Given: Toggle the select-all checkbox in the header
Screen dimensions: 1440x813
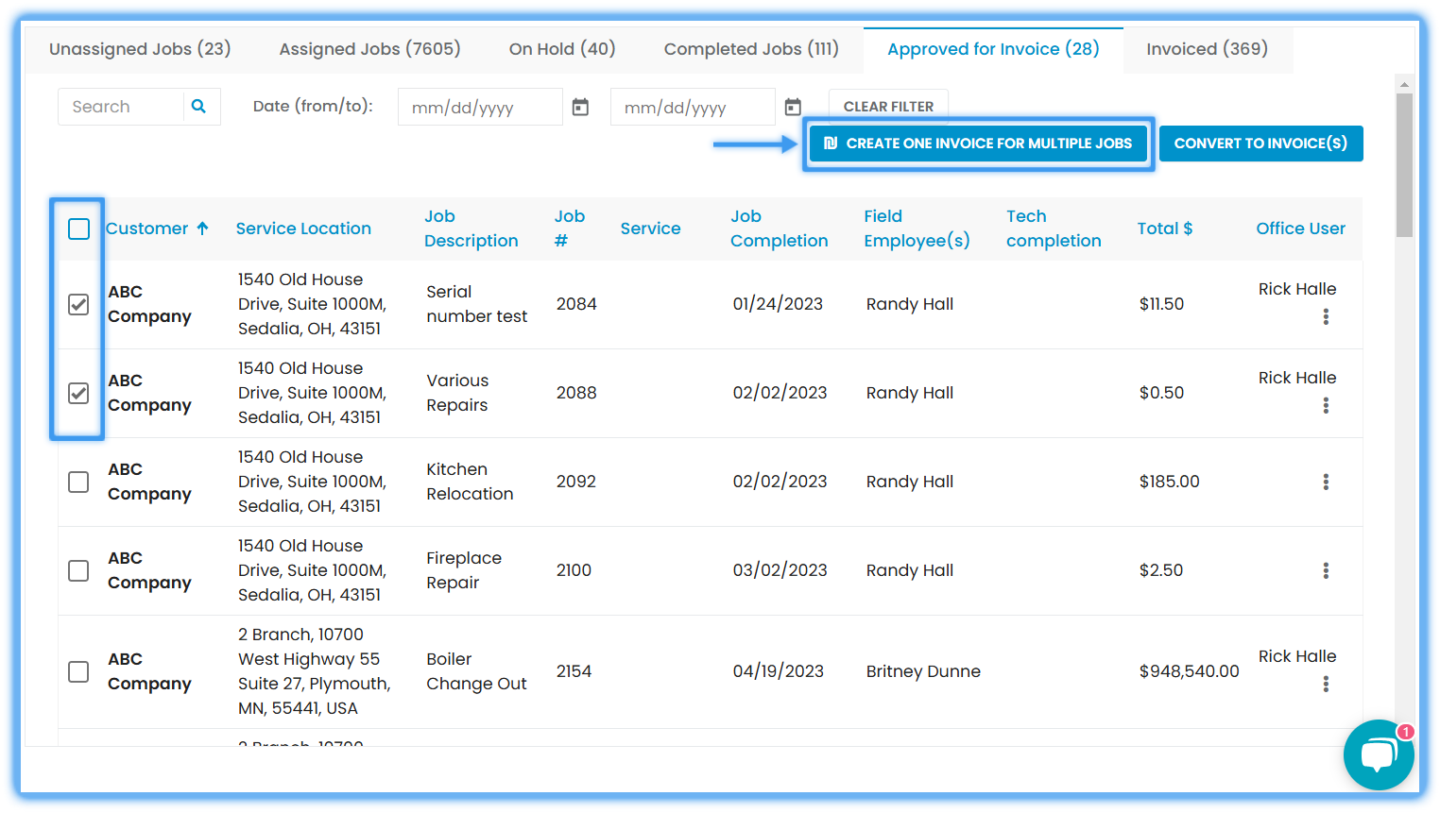Looking at the screenshot, I should [78, 229].
